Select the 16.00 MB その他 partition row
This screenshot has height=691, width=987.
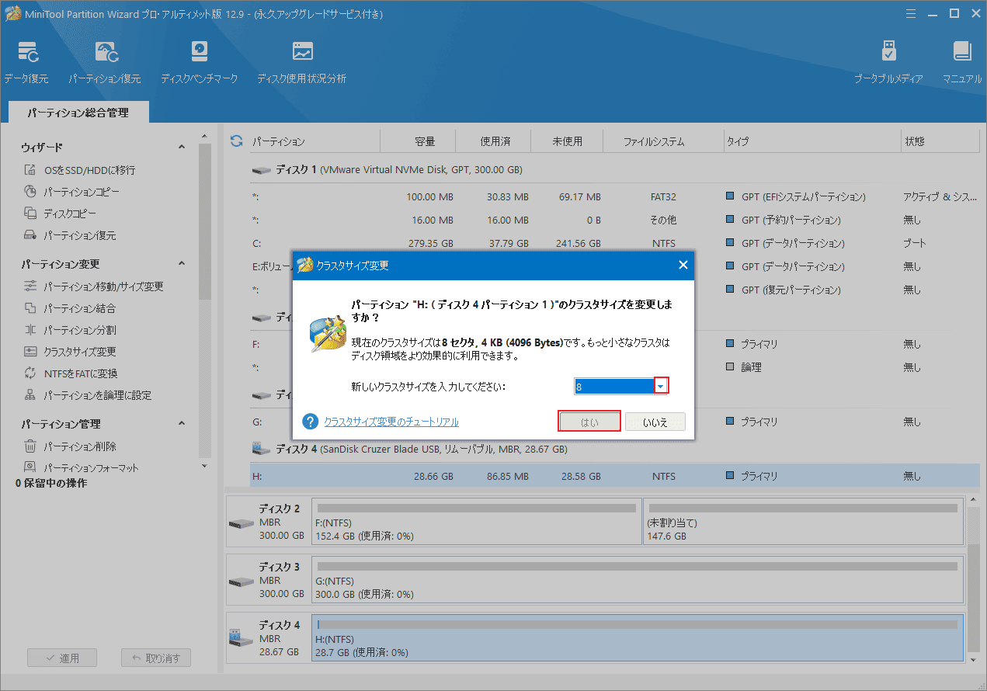(614, 220)
